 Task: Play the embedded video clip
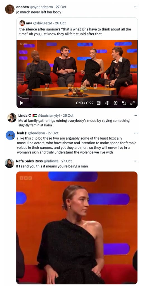(x=22, y=103)
